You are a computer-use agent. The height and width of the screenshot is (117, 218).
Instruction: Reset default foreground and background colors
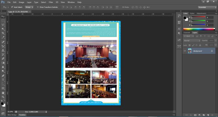tap(1, 100)
